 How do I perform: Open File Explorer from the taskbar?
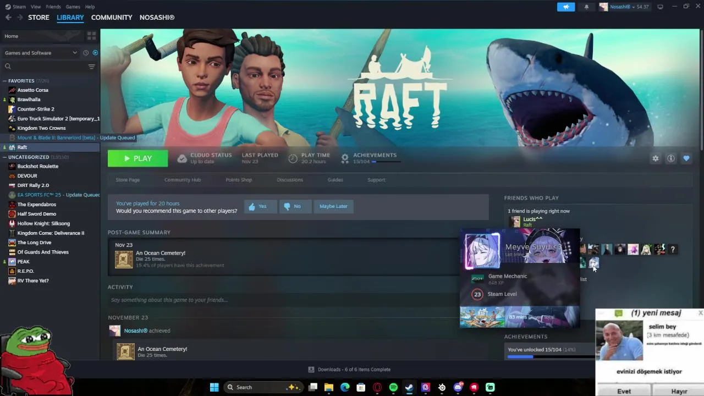[329, 387]
